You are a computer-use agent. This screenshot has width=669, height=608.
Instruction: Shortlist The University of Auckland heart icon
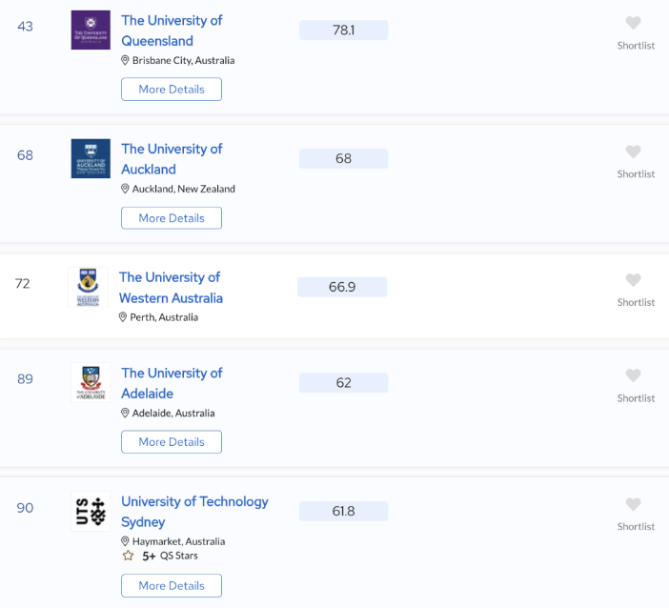point(633,152)
